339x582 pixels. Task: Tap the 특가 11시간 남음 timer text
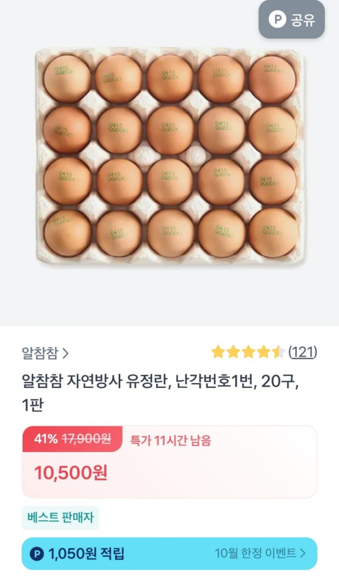pos(171,440)
